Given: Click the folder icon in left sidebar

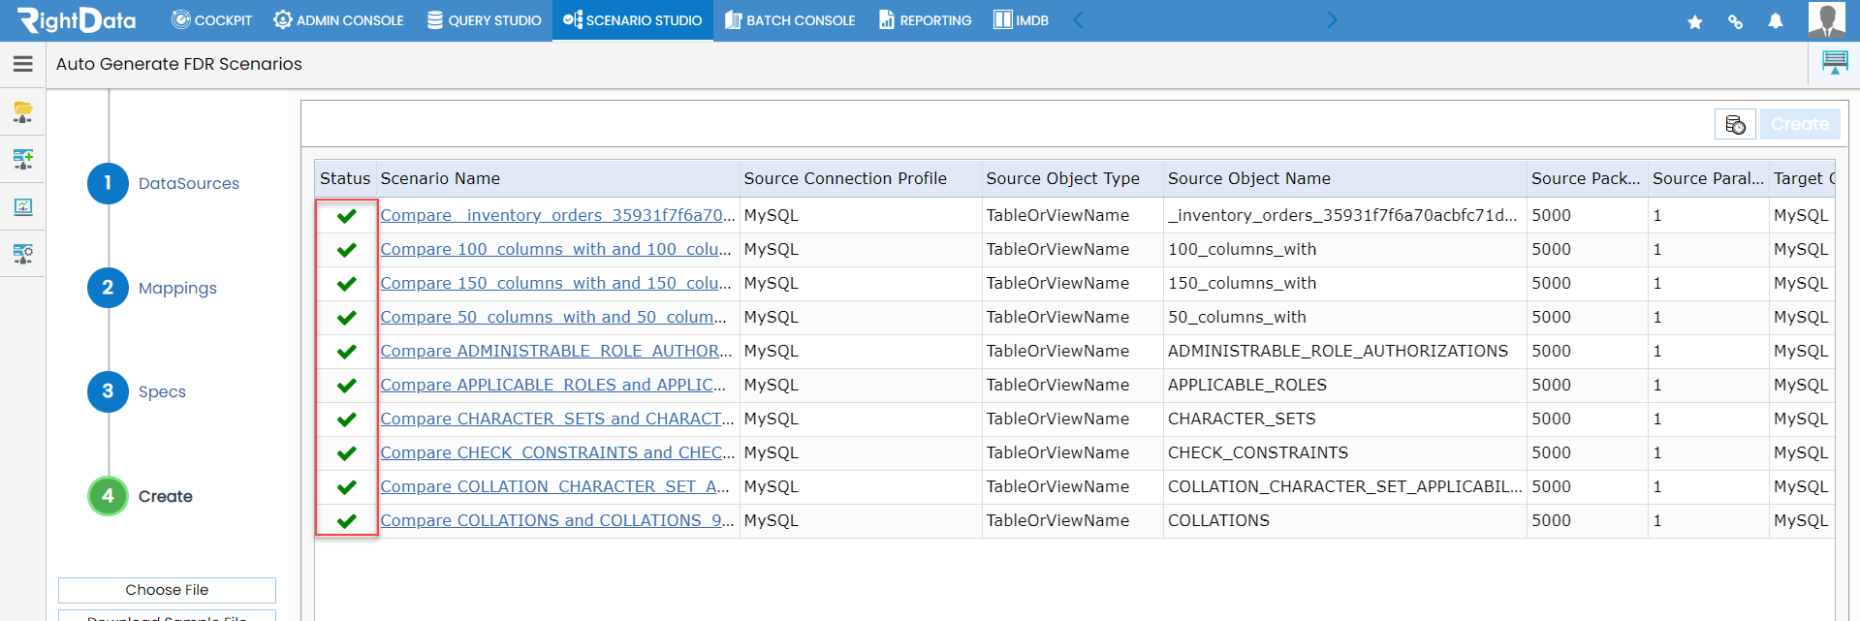Looking at the screenshot, I should click(x=23, y=112).
